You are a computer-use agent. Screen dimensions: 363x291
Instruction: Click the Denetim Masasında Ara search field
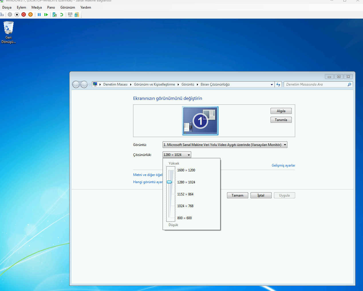[315, 84]
